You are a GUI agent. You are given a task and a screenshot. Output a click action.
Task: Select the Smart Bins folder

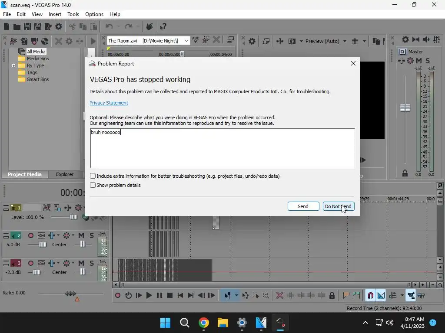point(38,79)
